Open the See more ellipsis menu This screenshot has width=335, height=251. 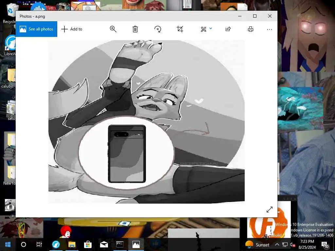click(270, 29)
